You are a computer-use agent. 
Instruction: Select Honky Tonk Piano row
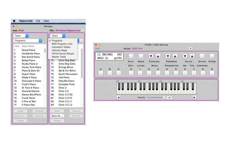click(x=29, y=67)
